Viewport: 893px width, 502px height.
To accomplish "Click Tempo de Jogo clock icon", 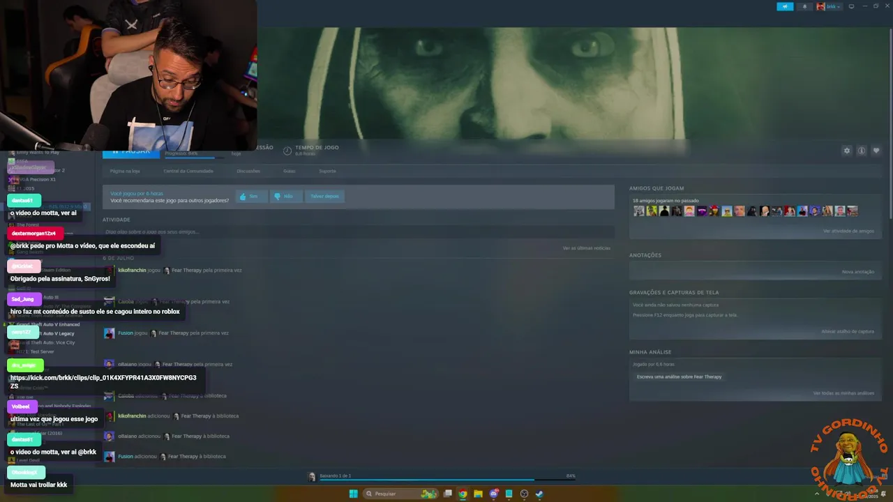I will coord(287,151).
